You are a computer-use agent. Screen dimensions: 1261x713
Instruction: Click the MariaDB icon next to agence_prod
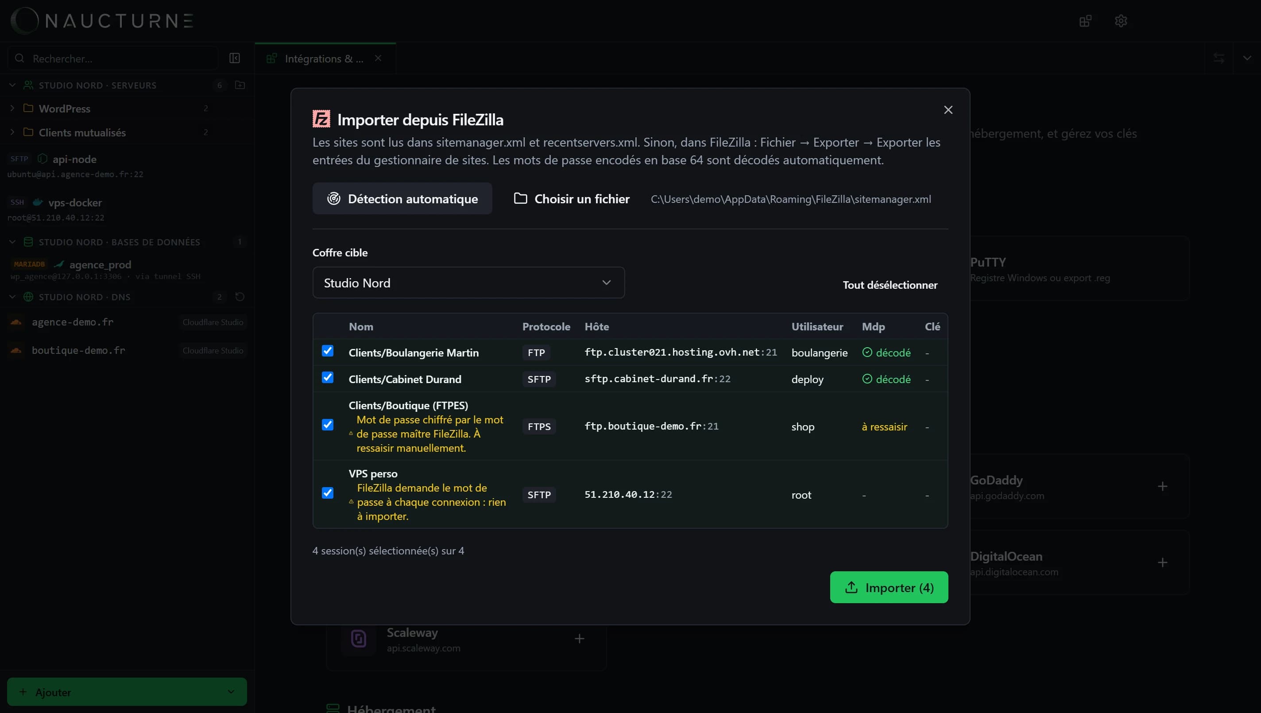coord(59,264)
